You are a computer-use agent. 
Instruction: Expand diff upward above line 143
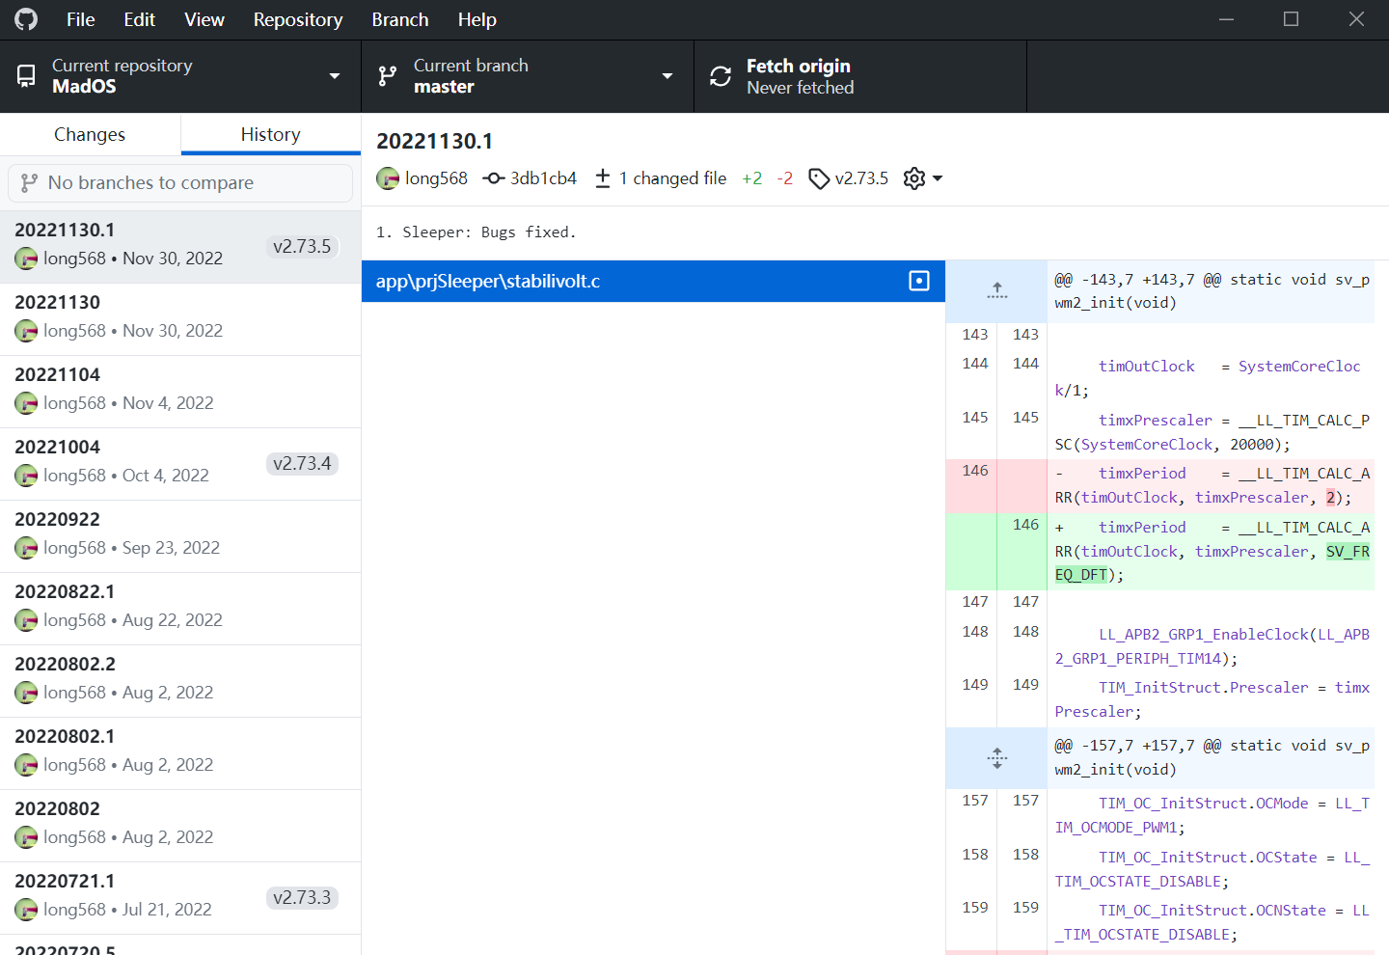996,290
